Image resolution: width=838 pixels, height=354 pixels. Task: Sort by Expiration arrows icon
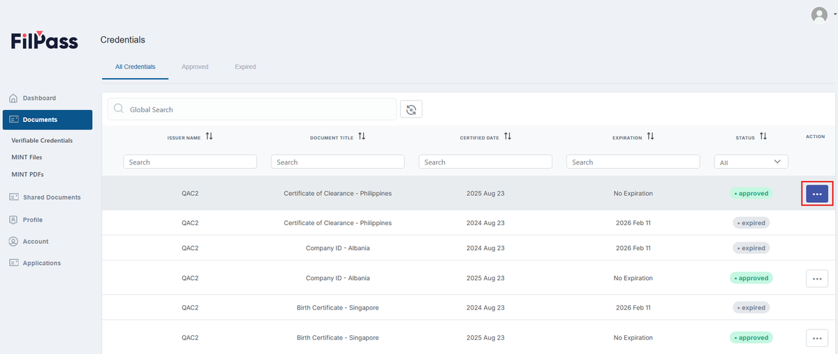[x=650, y=137]
